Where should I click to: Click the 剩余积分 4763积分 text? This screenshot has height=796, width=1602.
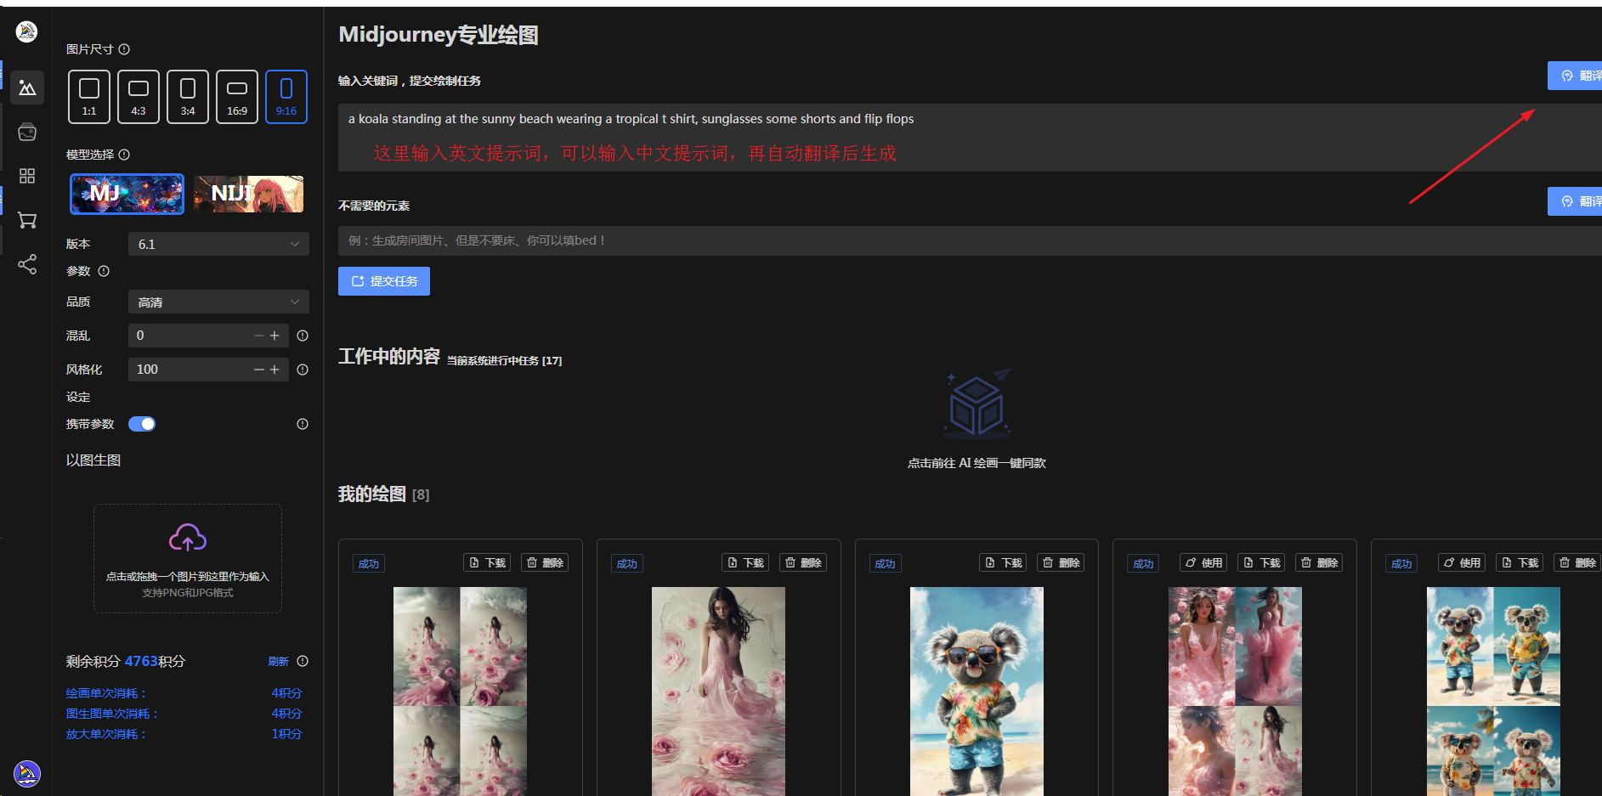tap(126, 661)
